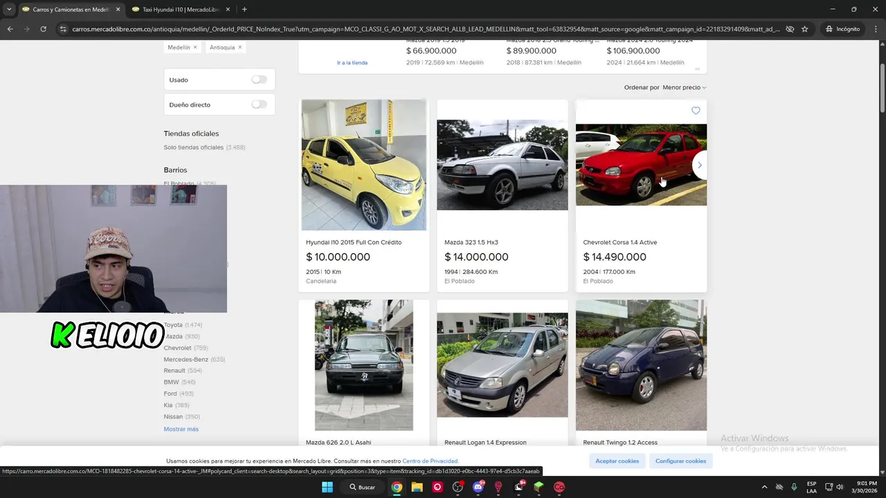Image resolution: width=886 pixels, height=498 pixels.
Task: Click the microphone tray icon
Action: click(794, 487)
